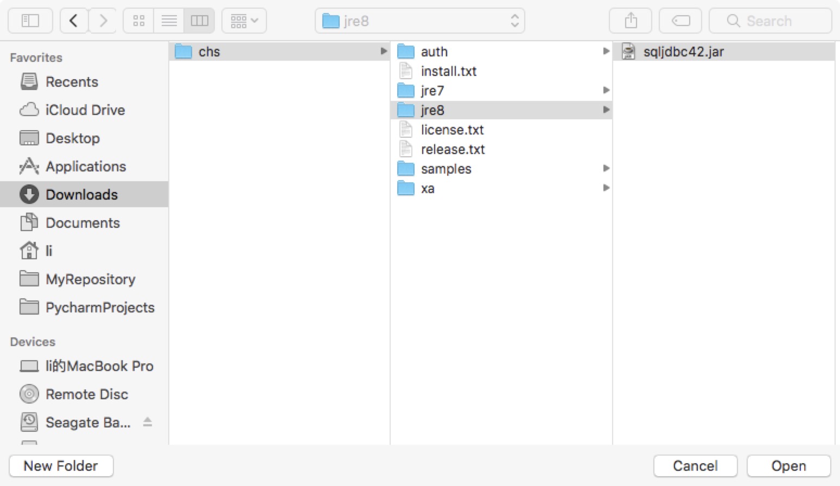The height and width of the screenshot is (486, 840).
Task: Expand the samples folder arrow
Action: coord(606,168)
